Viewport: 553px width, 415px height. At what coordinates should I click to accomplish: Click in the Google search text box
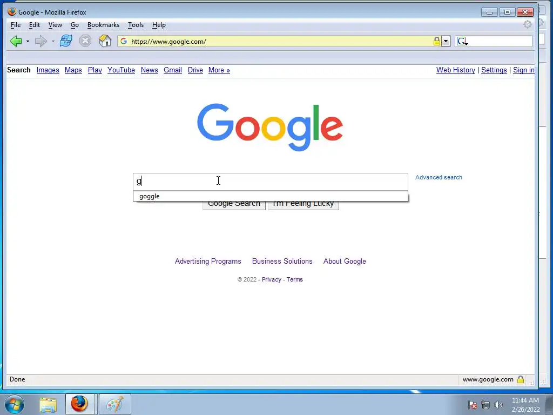271,182
